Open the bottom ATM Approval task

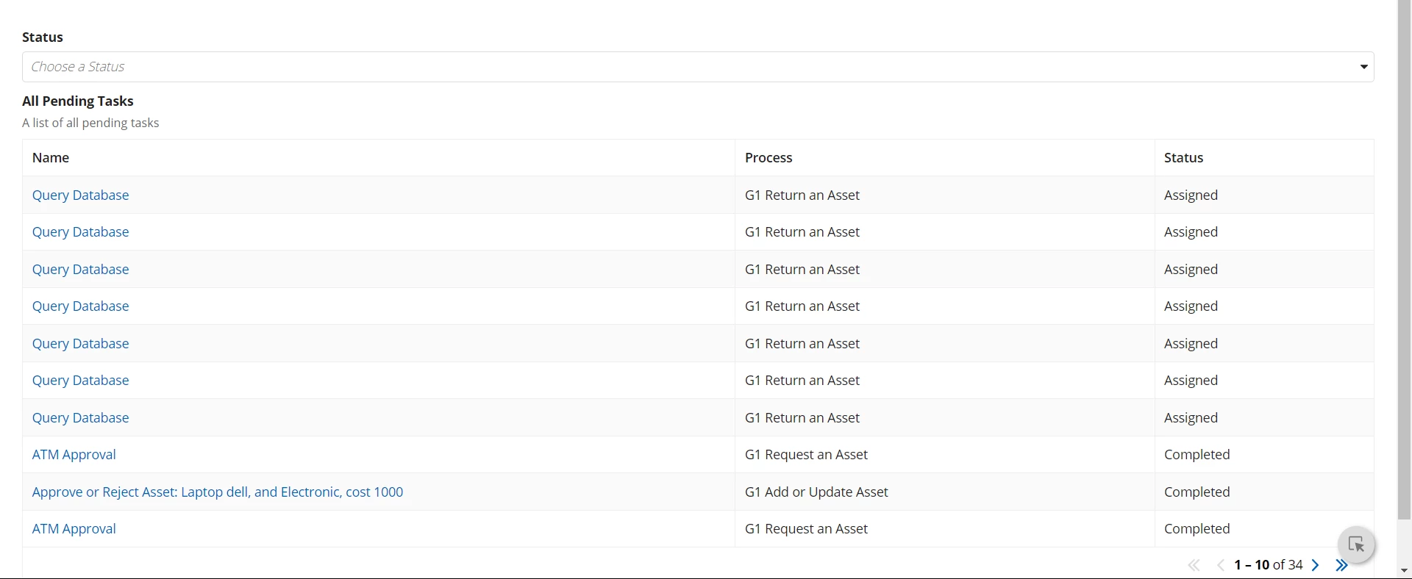pyautogui.click(x=74, y=529)
